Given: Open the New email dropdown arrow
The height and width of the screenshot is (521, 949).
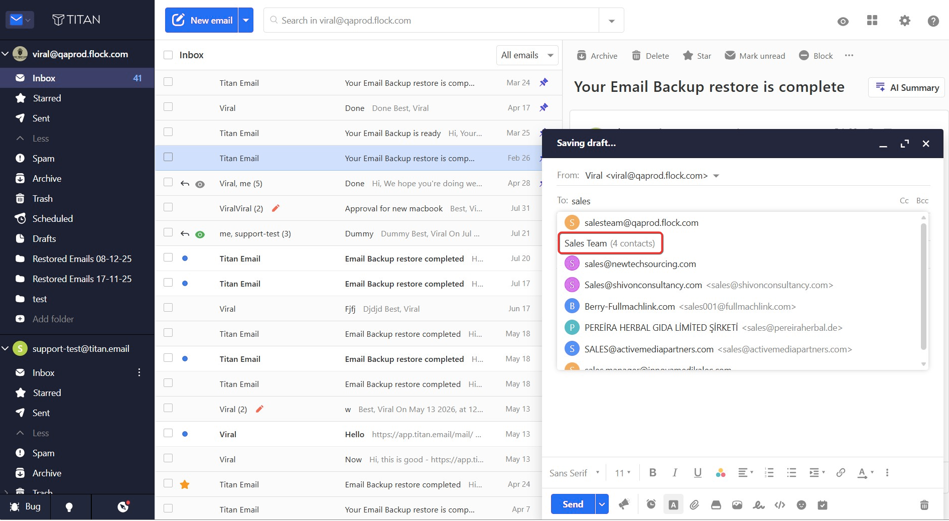Looking at the screenshot, I should tap(246, 20).
